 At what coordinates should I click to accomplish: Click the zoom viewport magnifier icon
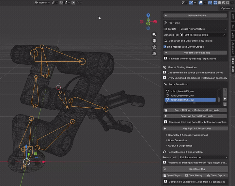tap(154, 34)
